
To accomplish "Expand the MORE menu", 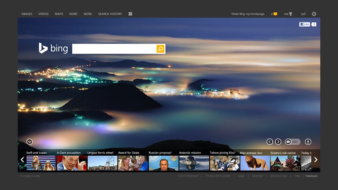I will pyautogui.click(x=88, y=14).
